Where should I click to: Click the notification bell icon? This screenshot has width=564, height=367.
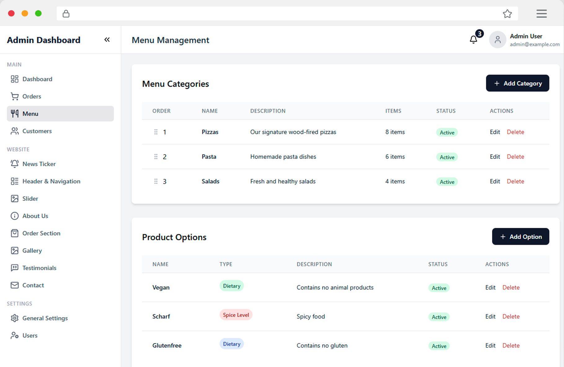(473, 40)
